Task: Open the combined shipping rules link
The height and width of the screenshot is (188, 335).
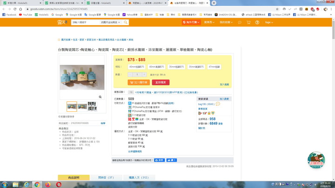Action: pyautogui.click(x=135, y=151)
